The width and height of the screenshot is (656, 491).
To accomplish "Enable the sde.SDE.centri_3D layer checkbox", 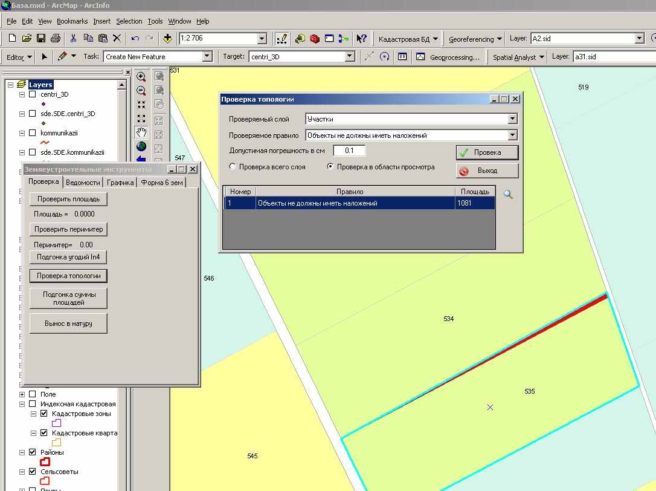I will coord(32,114).
